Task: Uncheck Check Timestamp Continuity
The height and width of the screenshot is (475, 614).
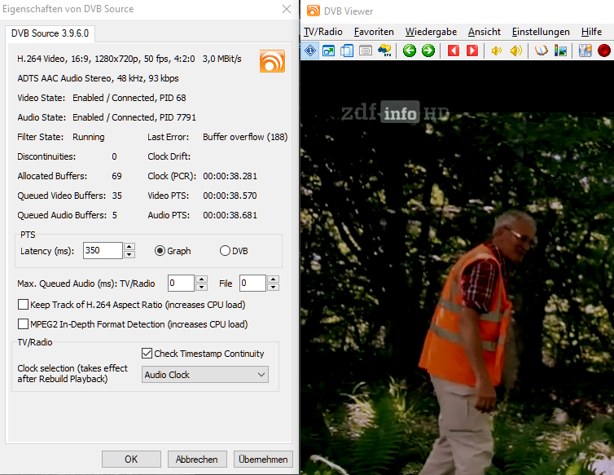Action: click(x=147, y=354)
